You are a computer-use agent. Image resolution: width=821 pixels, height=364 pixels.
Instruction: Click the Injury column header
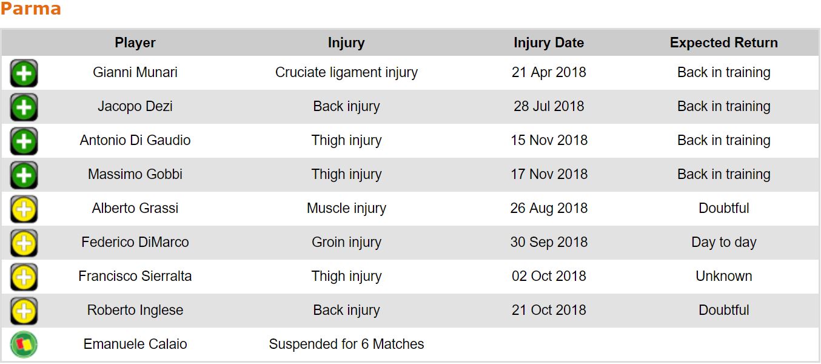[x=346, y=43]
